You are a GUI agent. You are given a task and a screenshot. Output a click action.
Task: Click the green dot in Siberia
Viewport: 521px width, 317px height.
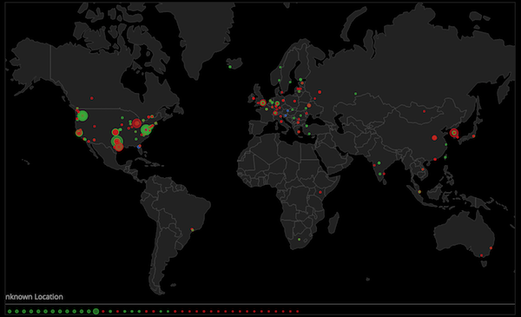(x=355, y=94)
